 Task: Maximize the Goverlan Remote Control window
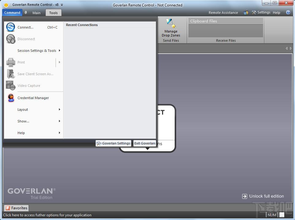point(275,3)
